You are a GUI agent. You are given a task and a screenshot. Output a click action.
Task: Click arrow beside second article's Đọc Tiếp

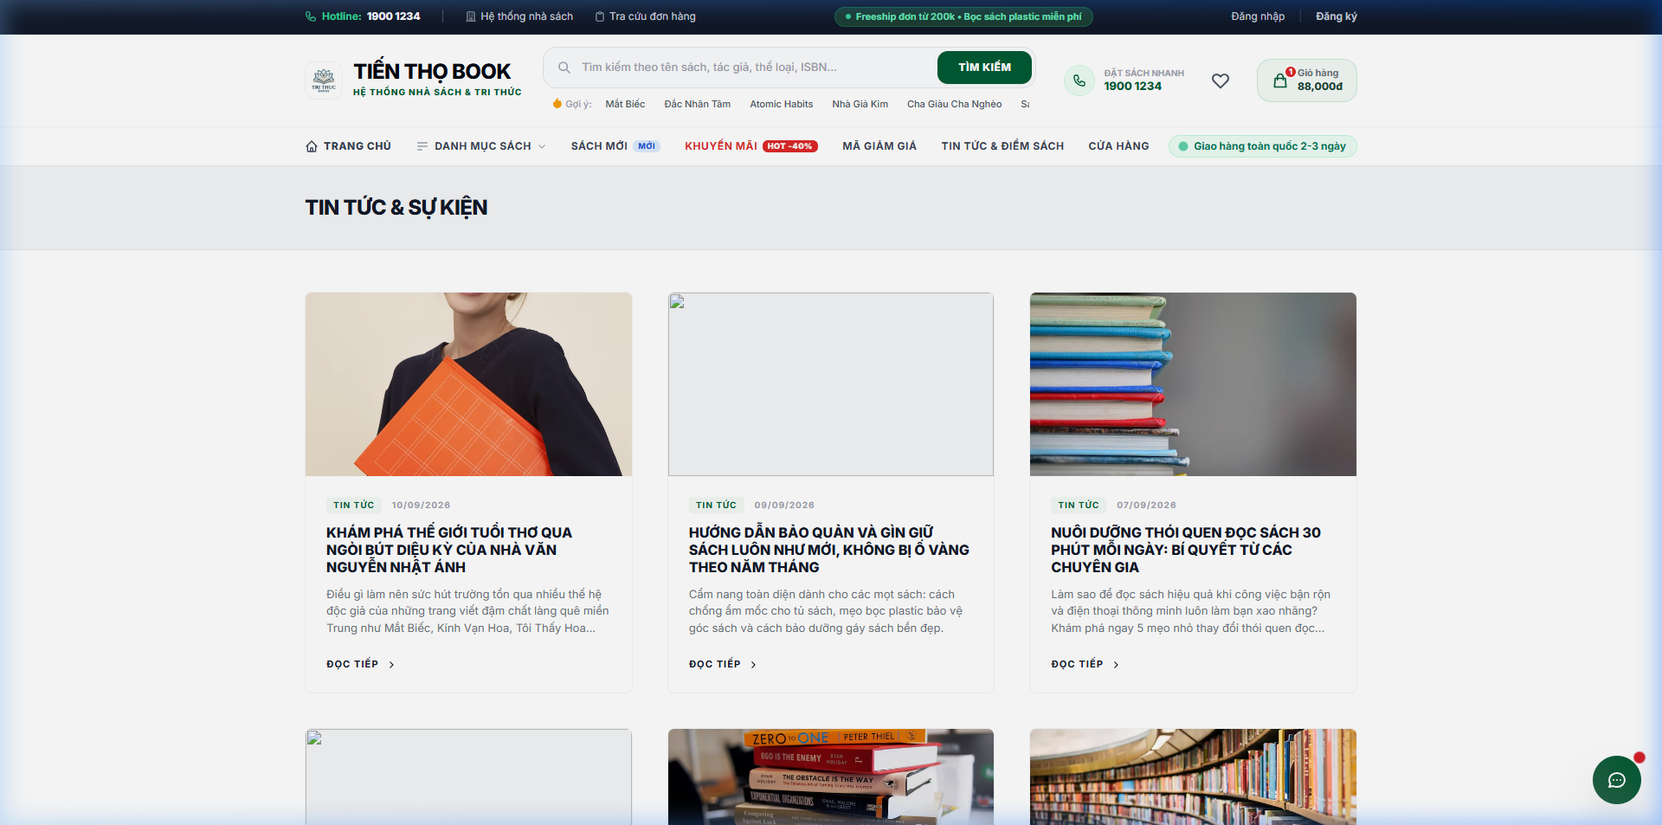point(753,665)
